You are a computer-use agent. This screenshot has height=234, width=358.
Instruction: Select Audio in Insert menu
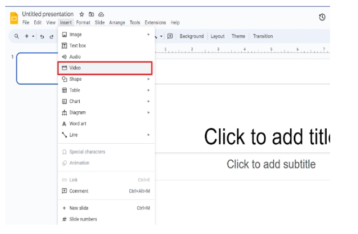pyautogui.click(x=106, y=57)
